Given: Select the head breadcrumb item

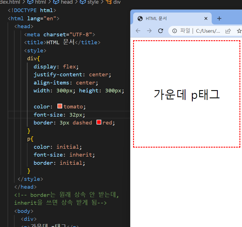Looking at the screenshot, I should (x=63, y=2).
